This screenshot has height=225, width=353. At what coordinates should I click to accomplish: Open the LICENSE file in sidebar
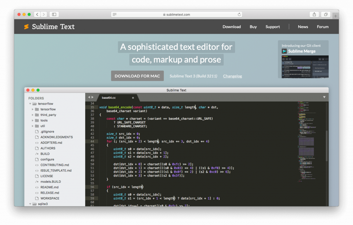click(47, 176)
